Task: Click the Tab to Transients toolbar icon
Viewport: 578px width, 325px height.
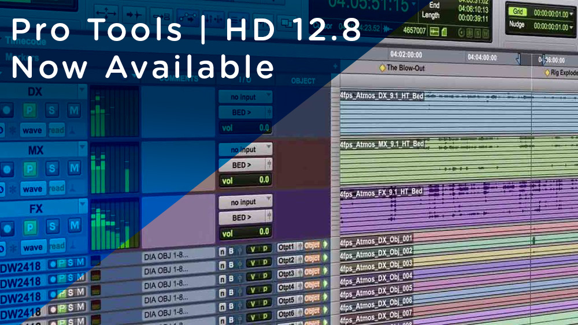Action: [x=134, y=15]
